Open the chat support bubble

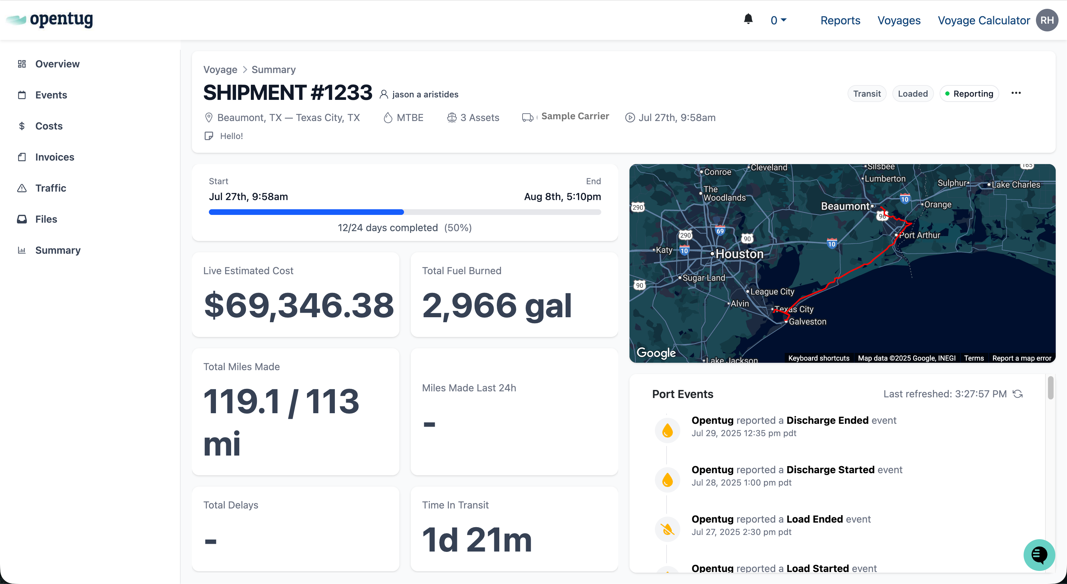1039,555
